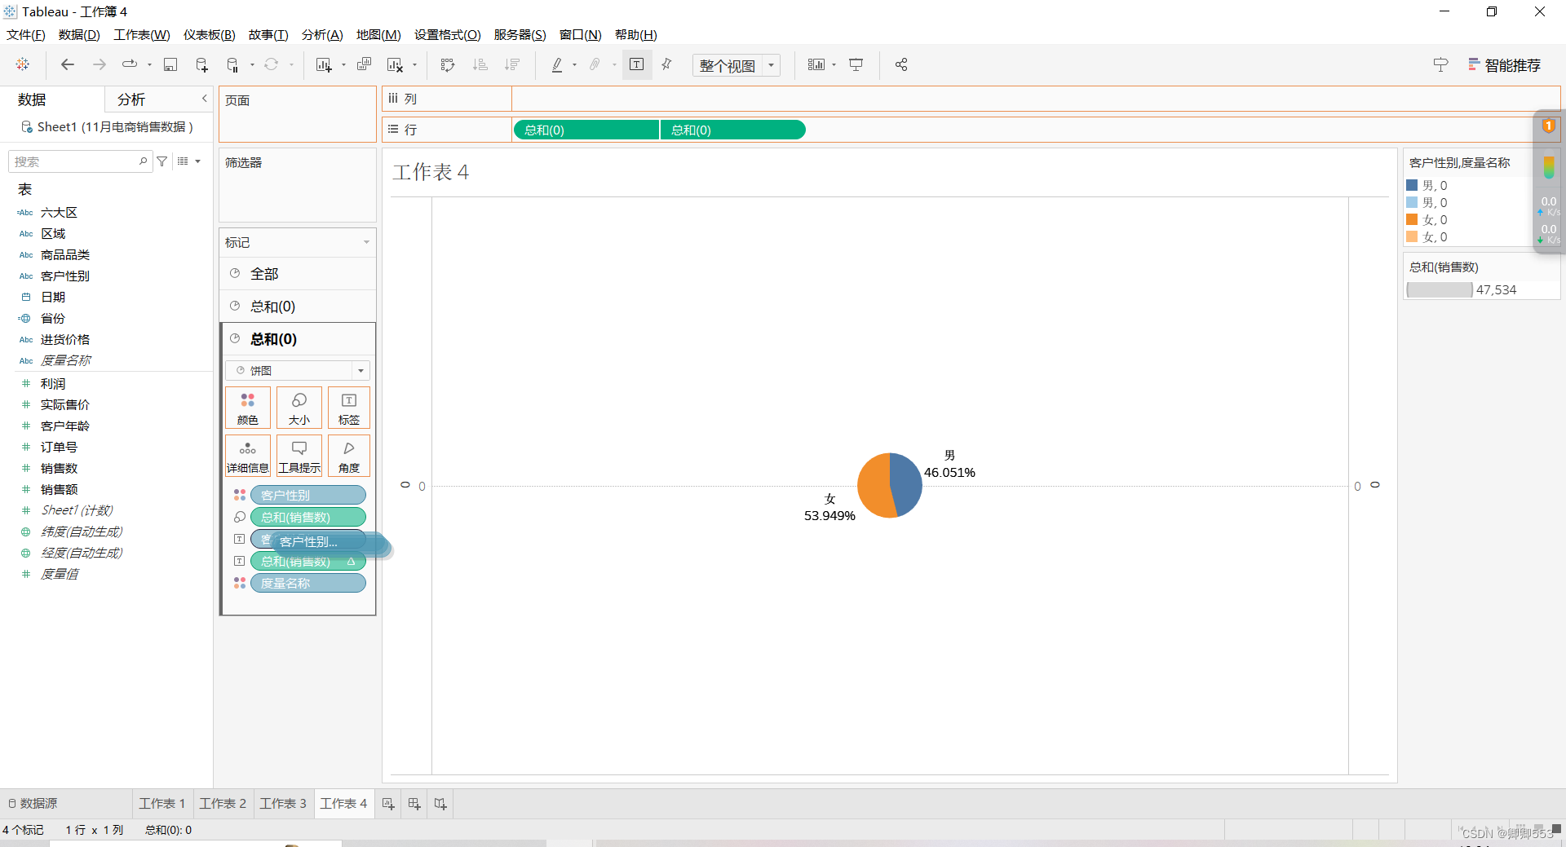
Task: Collapse the side data pane arrow
Action: [205, 99]
